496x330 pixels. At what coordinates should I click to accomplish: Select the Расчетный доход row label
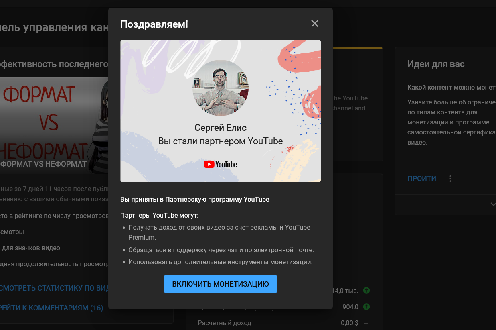point(224,323)
